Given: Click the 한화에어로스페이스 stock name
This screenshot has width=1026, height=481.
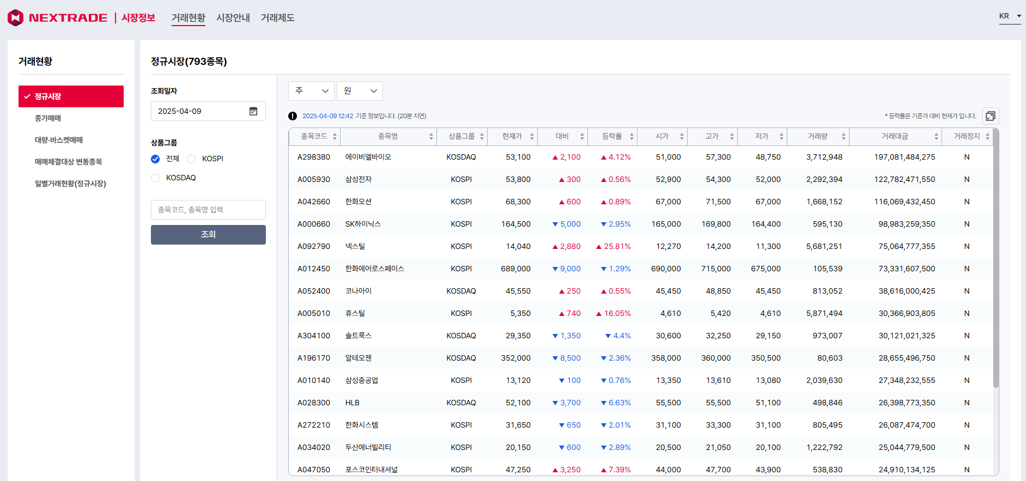Looking at the screenshot, I should (375, 269).
